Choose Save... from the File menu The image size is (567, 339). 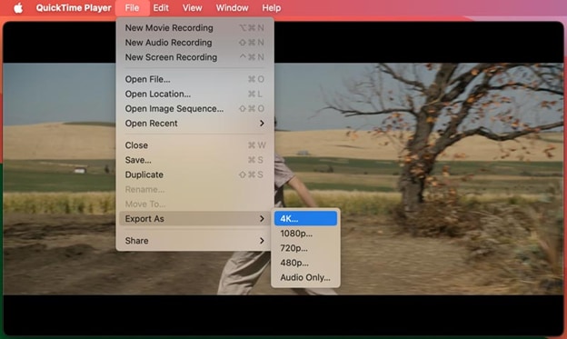pyautogui.click(x=194, y=160)
